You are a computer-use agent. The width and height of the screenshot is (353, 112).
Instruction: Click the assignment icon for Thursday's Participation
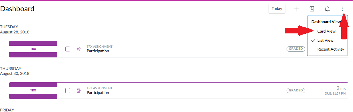[x=79, y=91]
